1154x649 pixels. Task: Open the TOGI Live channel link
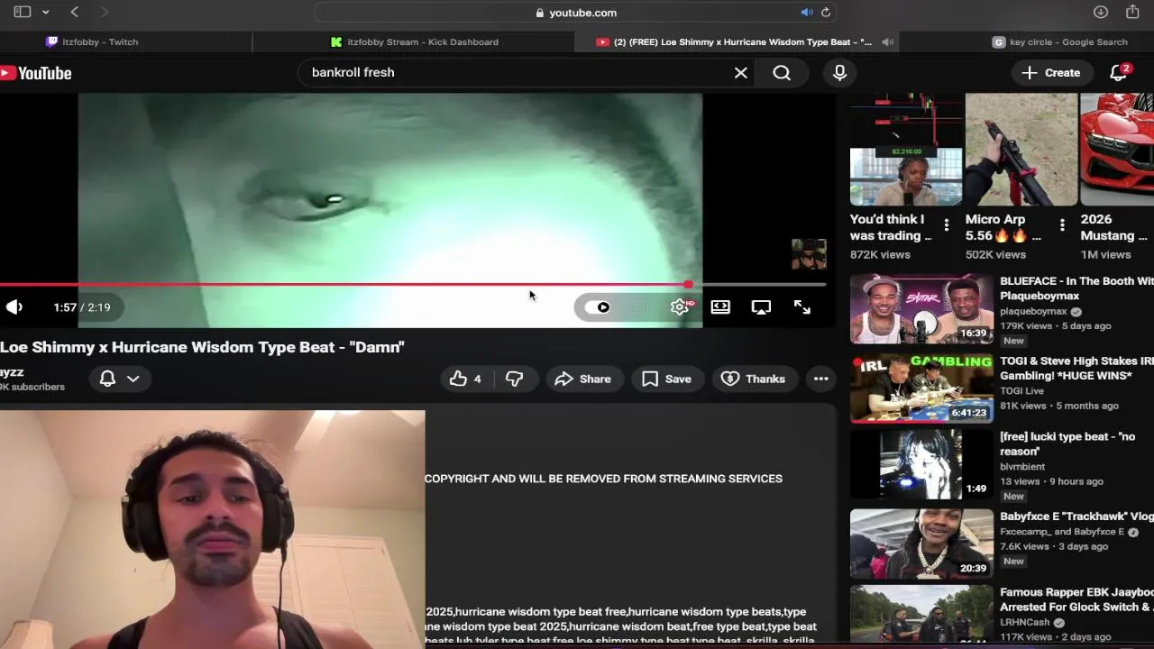pyautogui.click(x=1021, y=391)
